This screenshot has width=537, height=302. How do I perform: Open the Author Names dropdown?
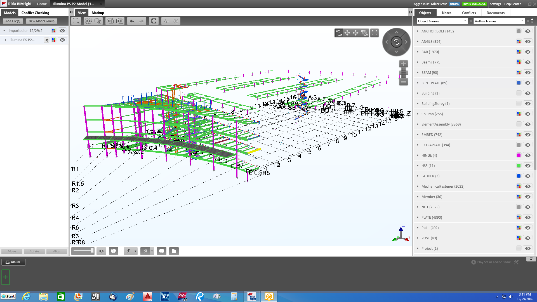[499, 21]
